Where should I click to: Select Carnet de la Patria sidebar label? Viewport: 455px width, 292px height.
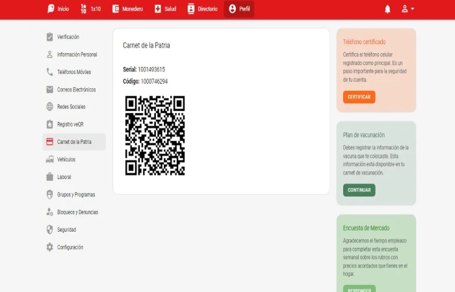coord(74,141)
